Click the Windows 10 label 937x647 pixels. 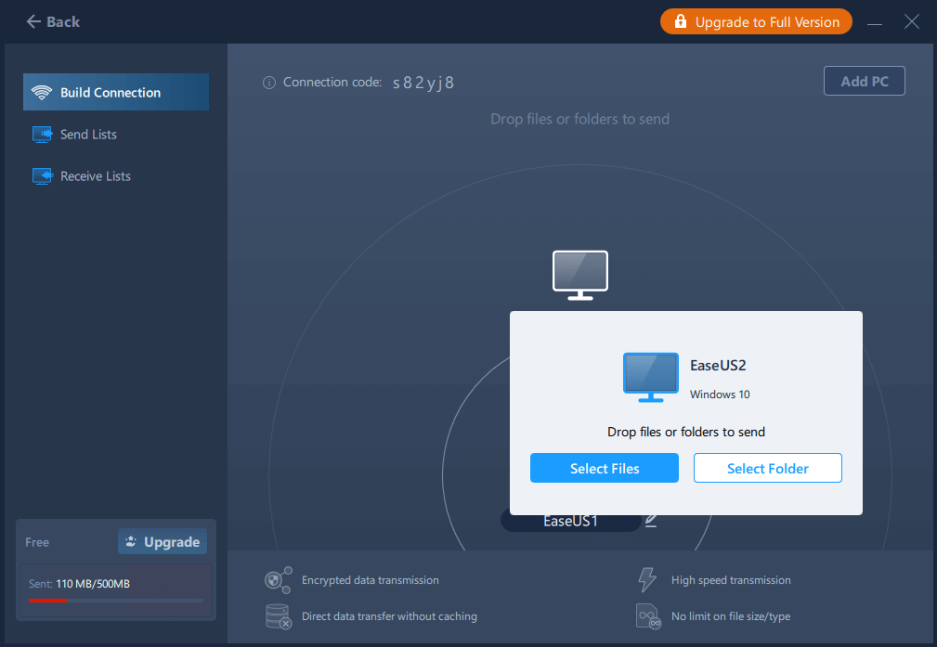click(x=720, y=395)
